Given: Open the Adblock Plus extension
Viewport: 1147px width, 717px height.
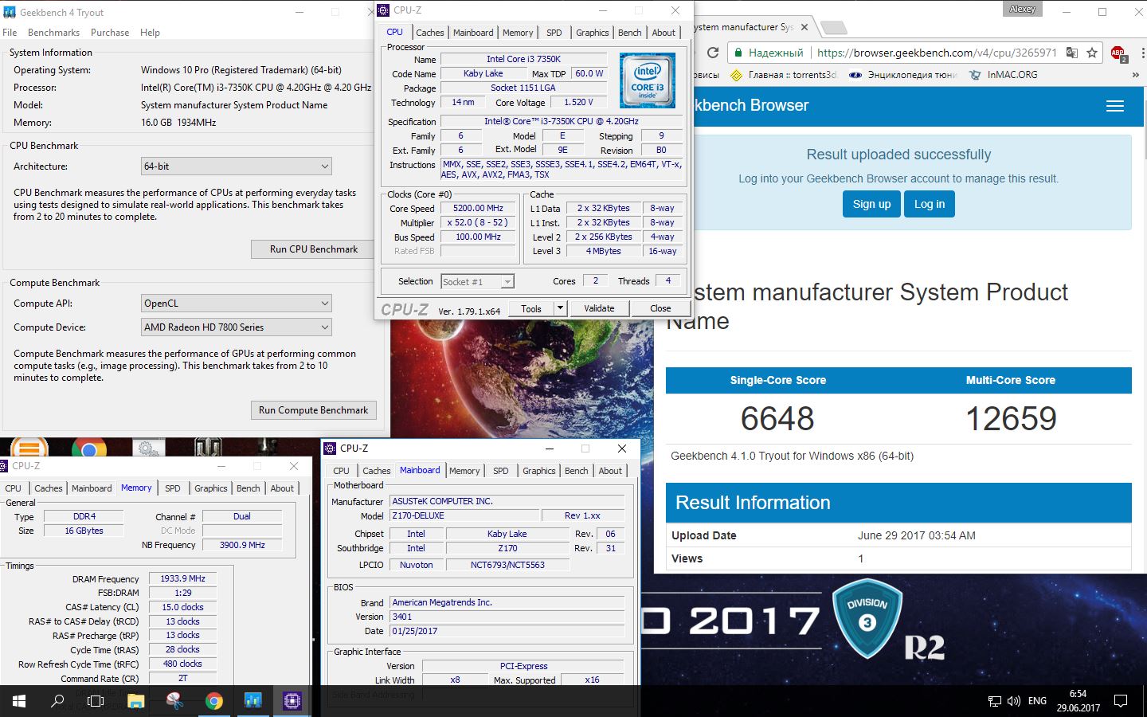Looking at the screenshot, I should tap(1118, 53).
